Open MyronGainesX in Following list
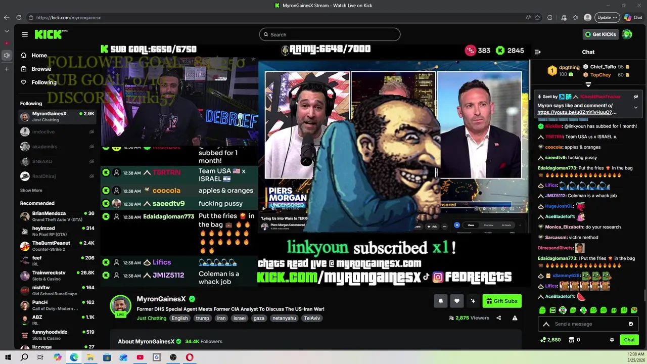Screen dimensions: 647x364 pos(57,117)
